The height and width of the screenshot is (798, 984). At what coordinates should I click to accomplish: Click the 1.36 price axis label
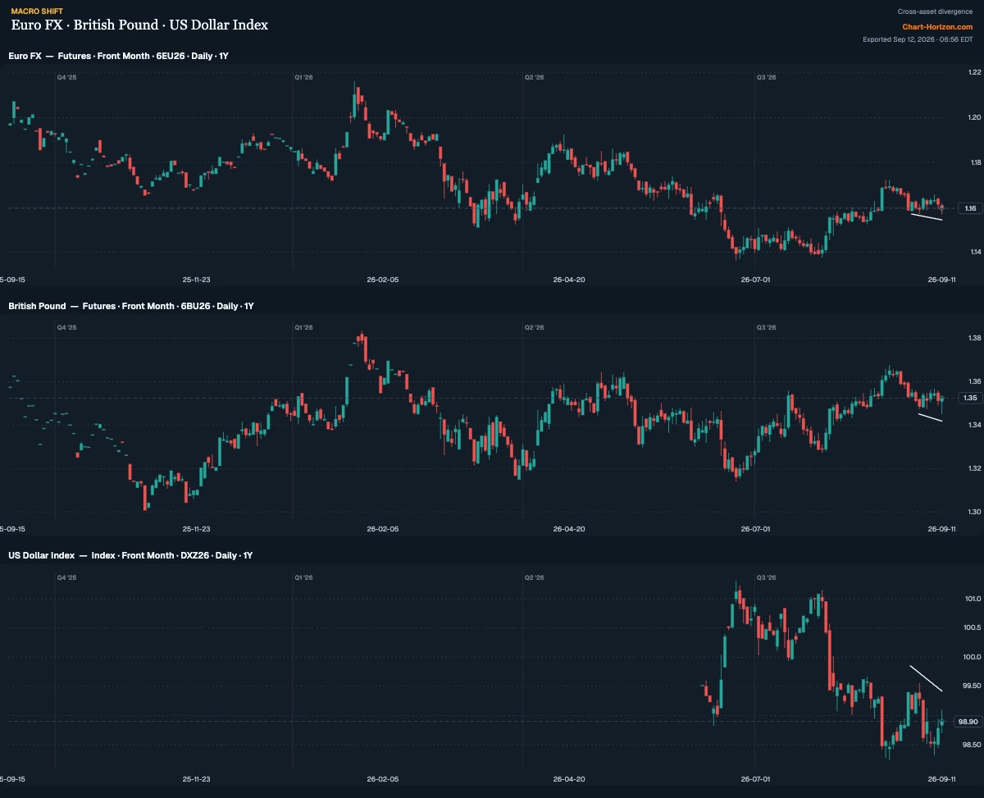(x=974, y=381)
